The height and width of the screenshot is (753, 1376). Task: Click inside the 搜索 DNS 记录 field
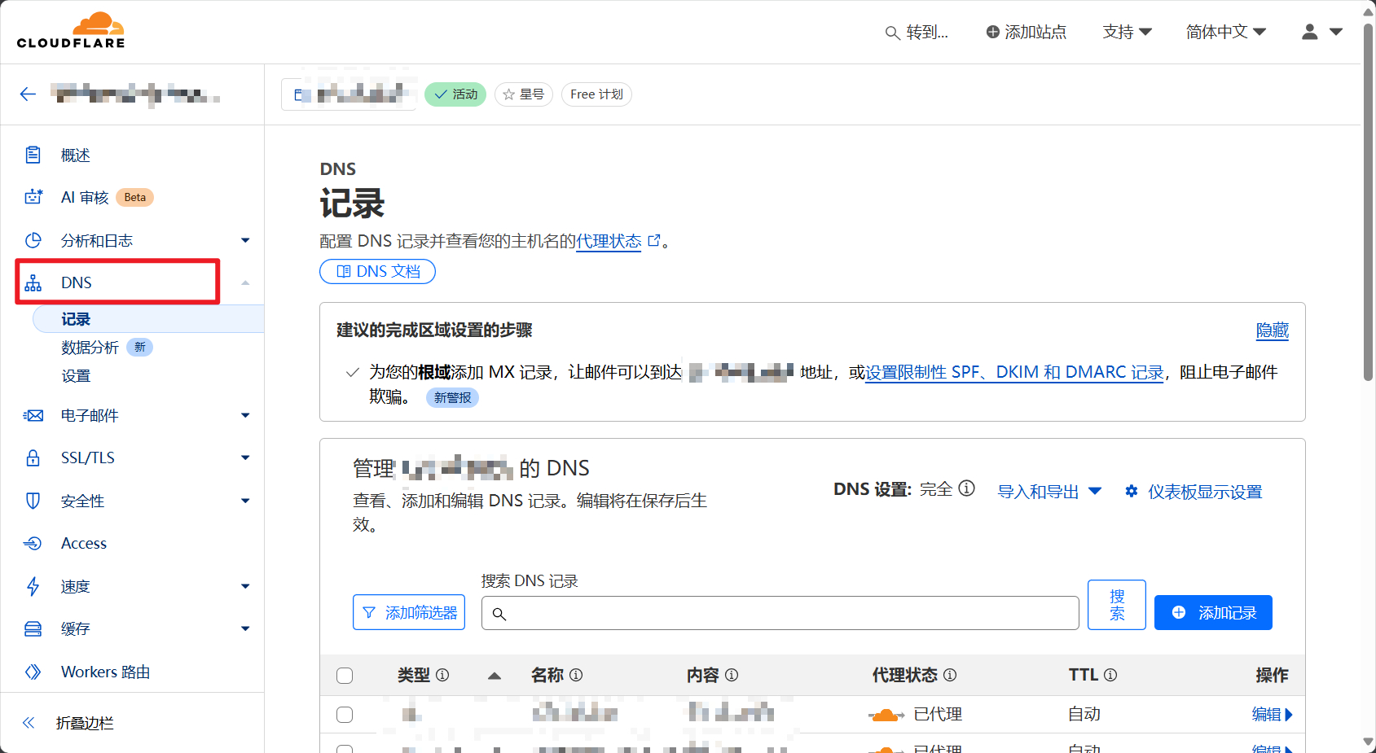point(779,612)
